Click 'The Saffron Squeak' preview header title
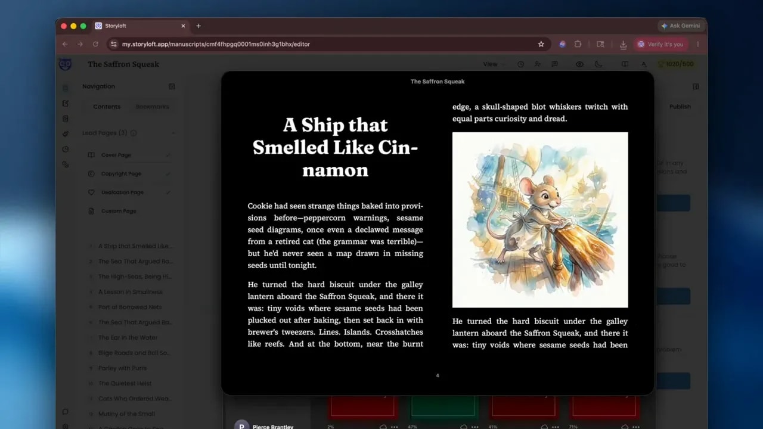This screenshot has width=763, height=429. (x=438, y=82)
